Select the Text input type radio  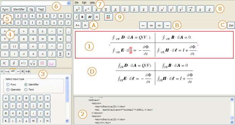pyautogui.click(x=26, y=90)
